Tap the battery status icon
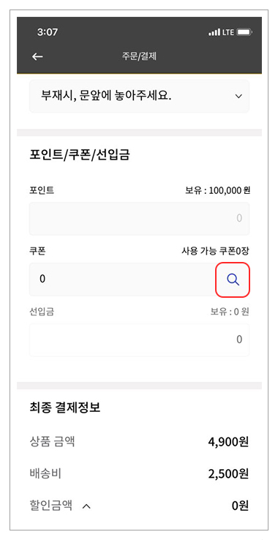 coord(244,32)
